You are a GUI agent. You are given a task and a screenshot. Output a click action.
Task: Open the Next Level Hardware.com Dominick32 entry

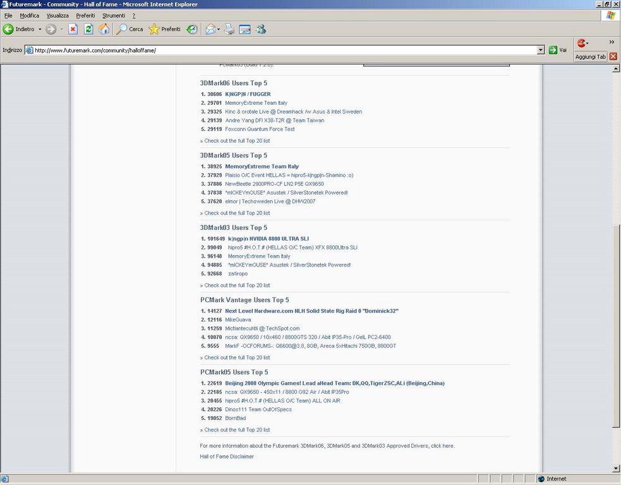point(311,311)
